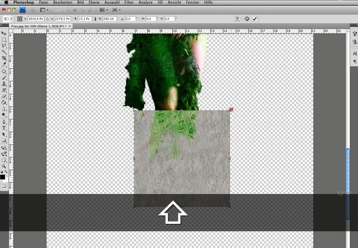Click the black foreground color swatch
Image resolution: width=358 pixels, height=248 pixels.
[3, 177]
